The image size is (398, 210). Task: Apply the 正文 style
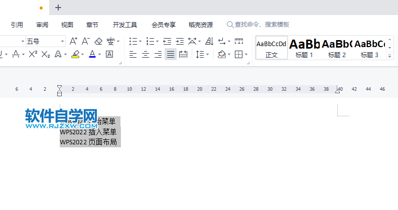(272, 48)
